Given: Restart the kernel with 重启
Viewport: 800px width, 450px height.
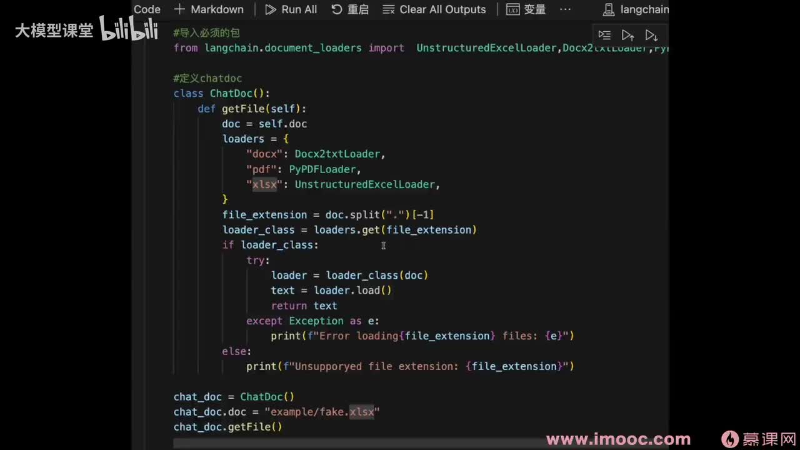Looking at the screenshot, I should [350, 9].
